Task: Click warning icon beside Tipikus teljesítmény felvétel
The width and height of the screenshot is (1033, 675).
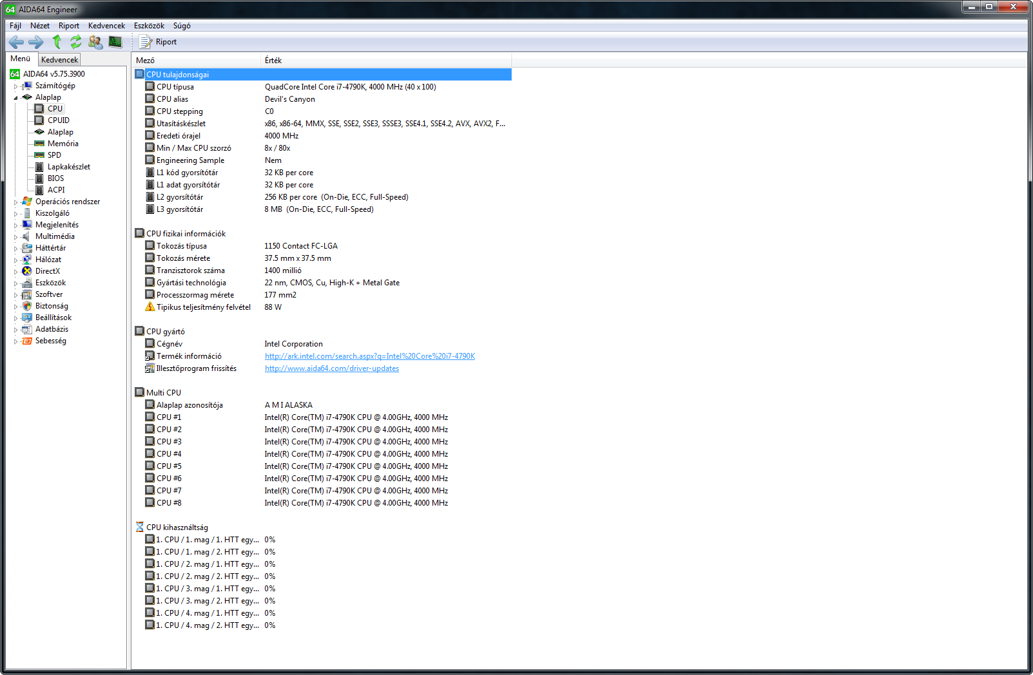Action: (150, 307)
